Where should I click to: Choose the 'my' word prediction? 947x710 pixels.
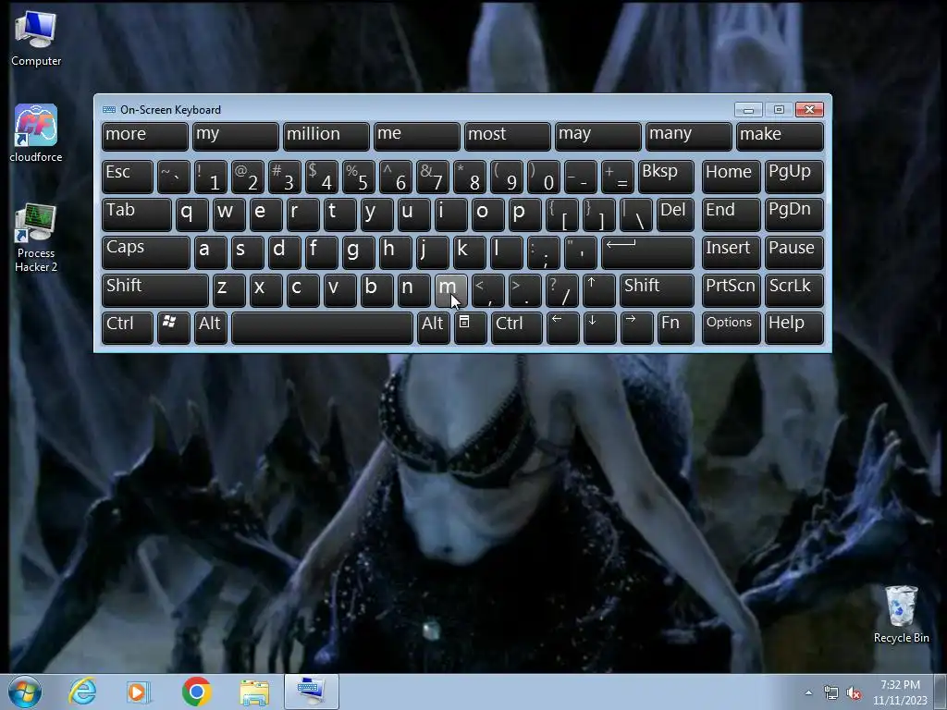(x=236, y=137)
